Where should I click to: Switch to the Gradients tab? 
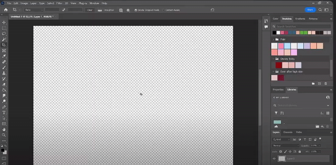click(300, 19)
